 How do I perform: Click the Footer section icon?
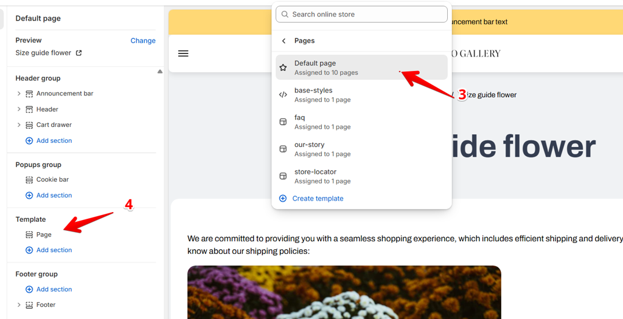[x=29, y=305]
